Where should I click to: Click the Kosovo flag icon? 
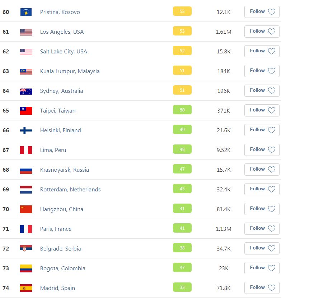coord(26,12)
